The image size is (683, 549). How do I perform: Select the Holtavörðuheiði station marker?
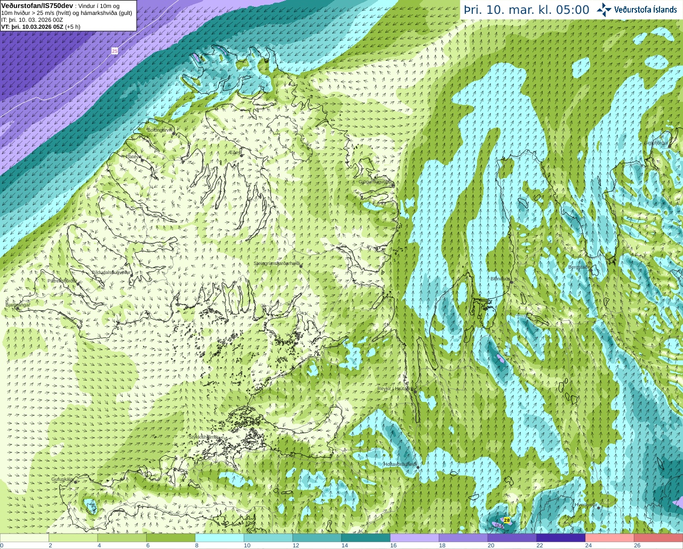418,467
